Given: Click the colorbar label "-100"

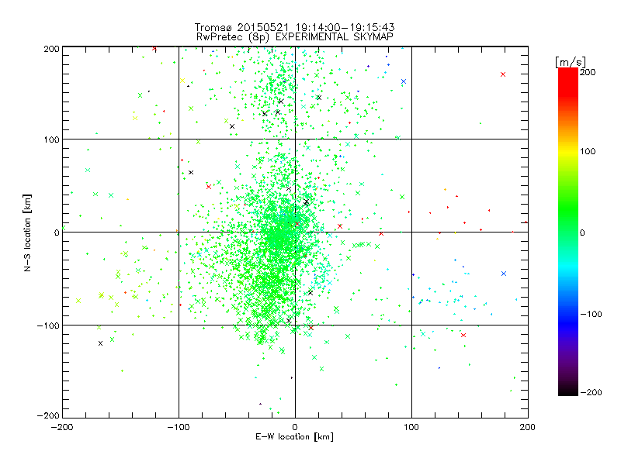Looking at the screenshot, I should point(591,314).
